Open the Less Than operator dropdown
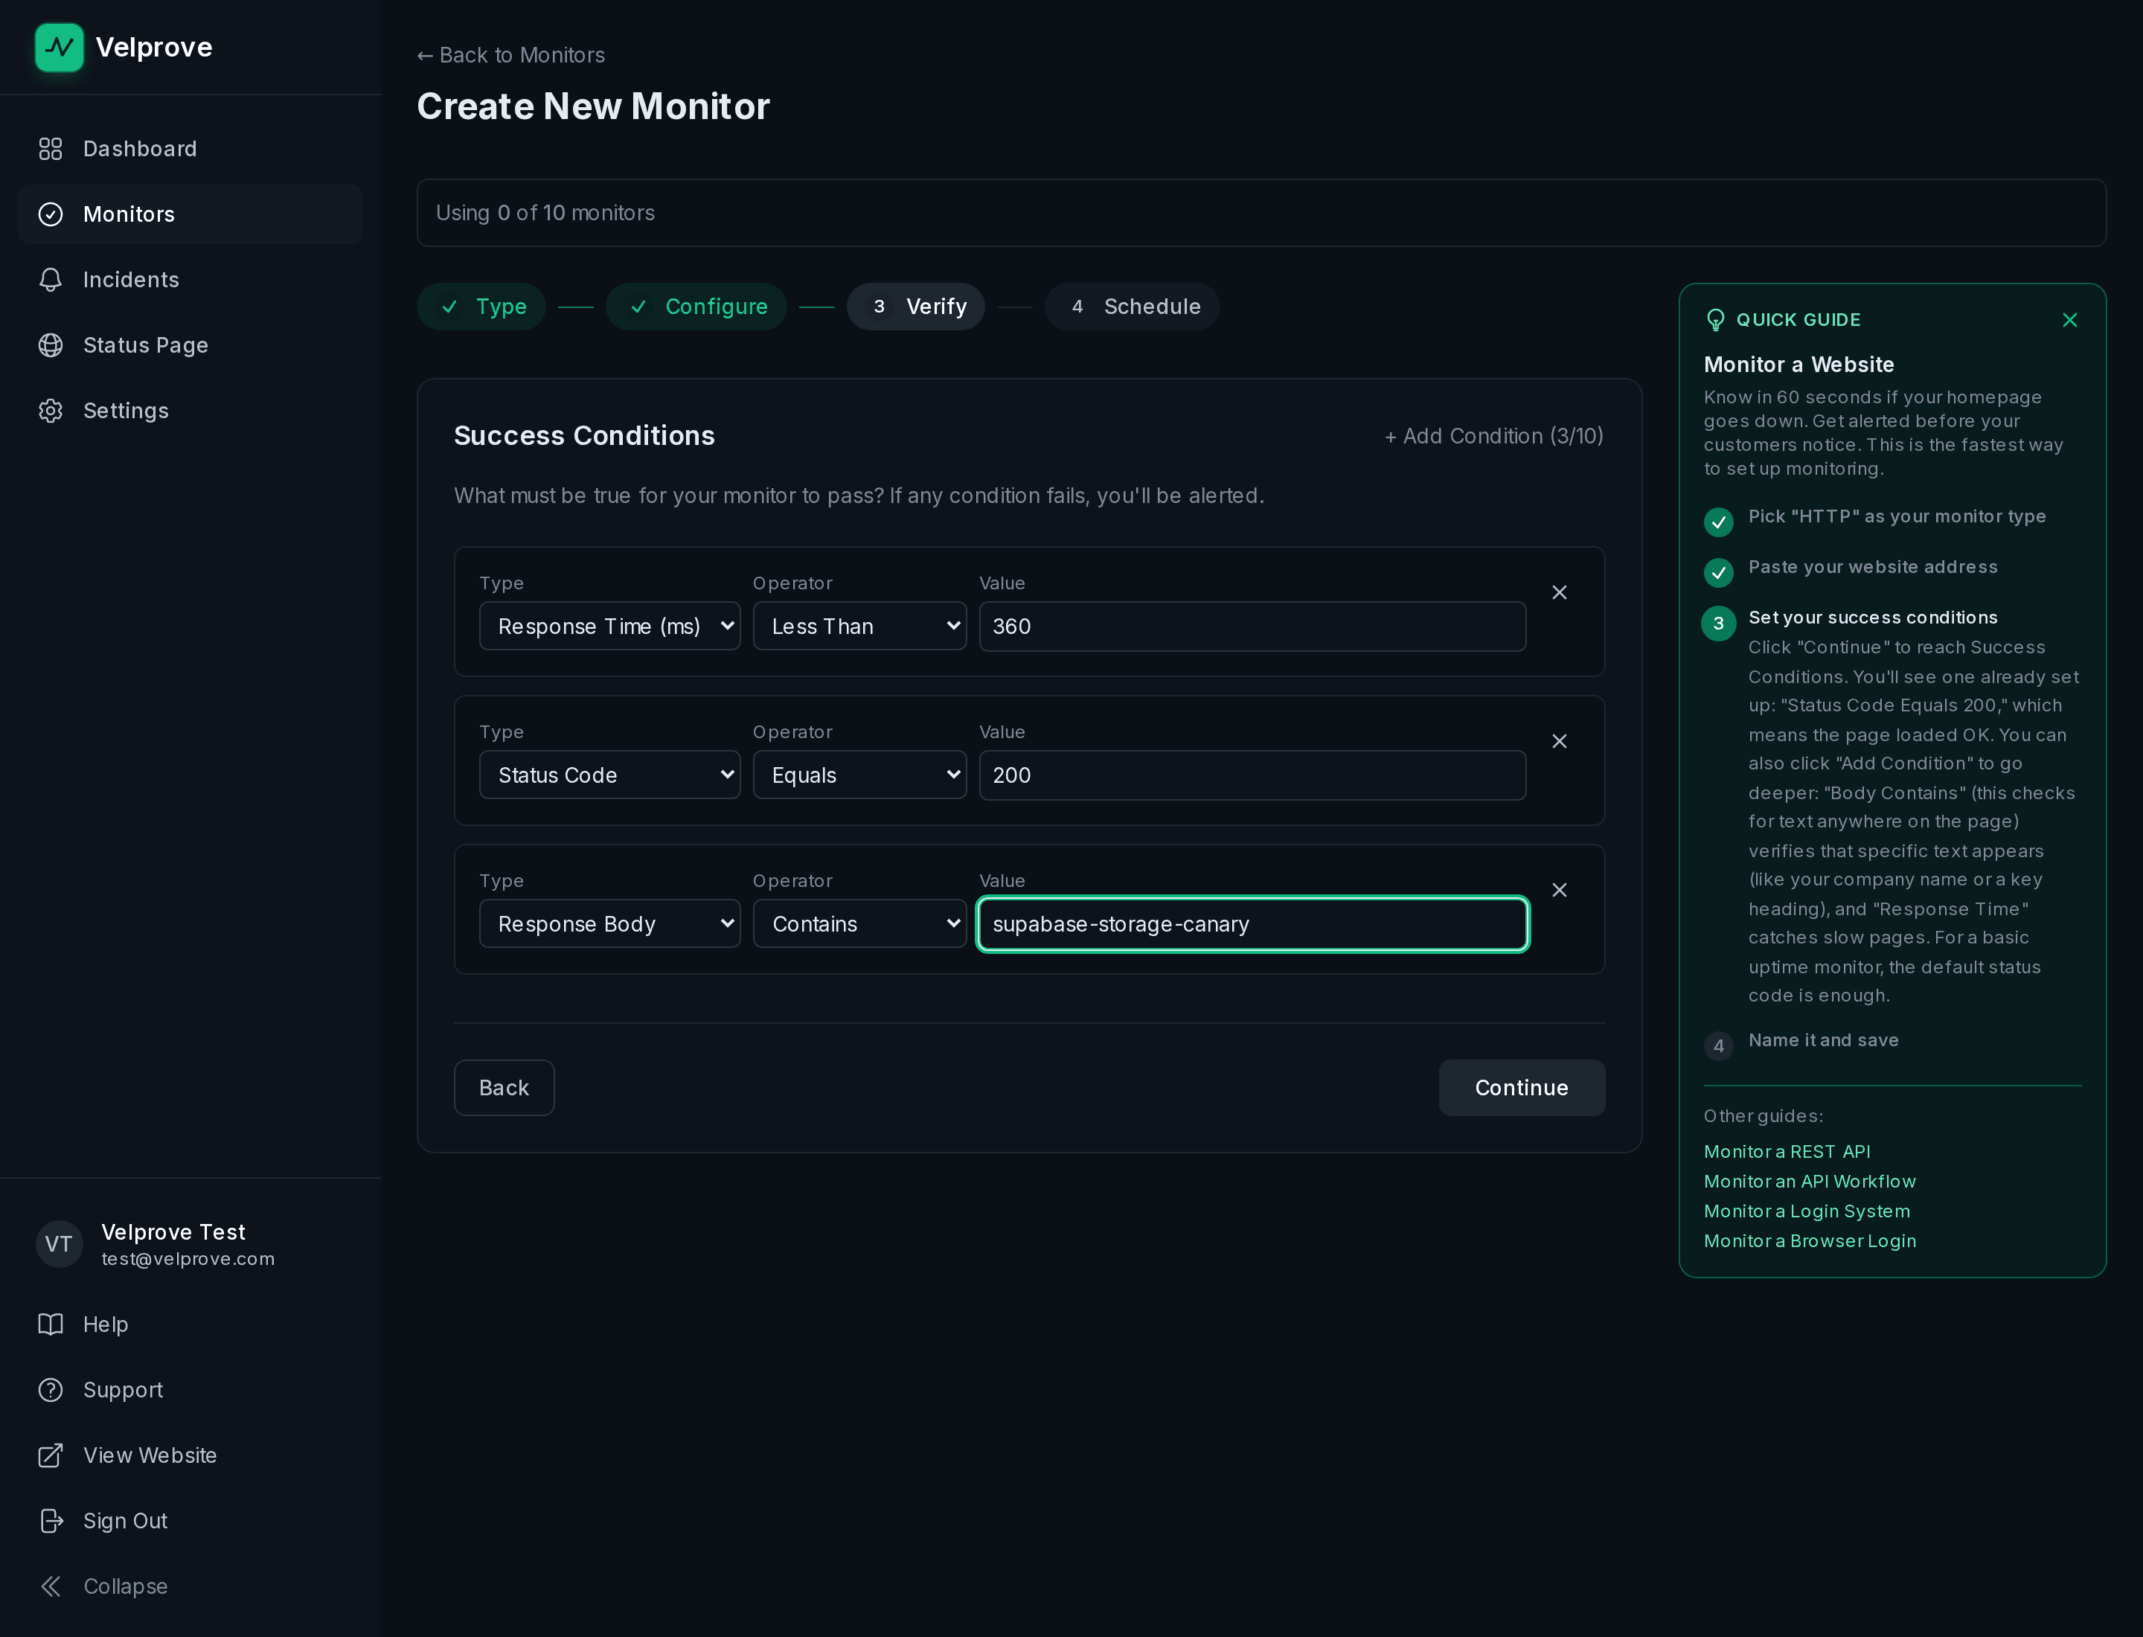The width and height of the screenshot is (2143, 1637). tap(859, 626)
